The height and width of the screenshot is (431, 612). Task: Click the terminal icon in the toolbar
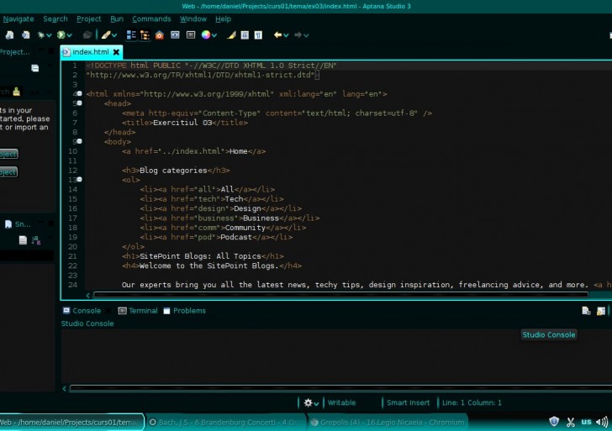191,35
